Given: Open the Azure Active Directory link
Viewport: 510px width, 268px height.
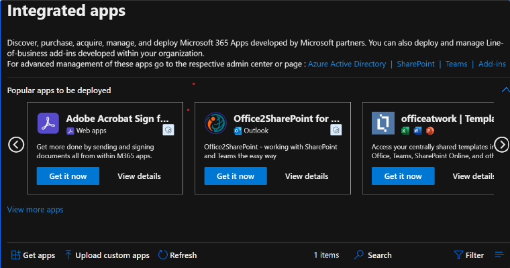Looking at the screenshot, I should click(347, 64).
